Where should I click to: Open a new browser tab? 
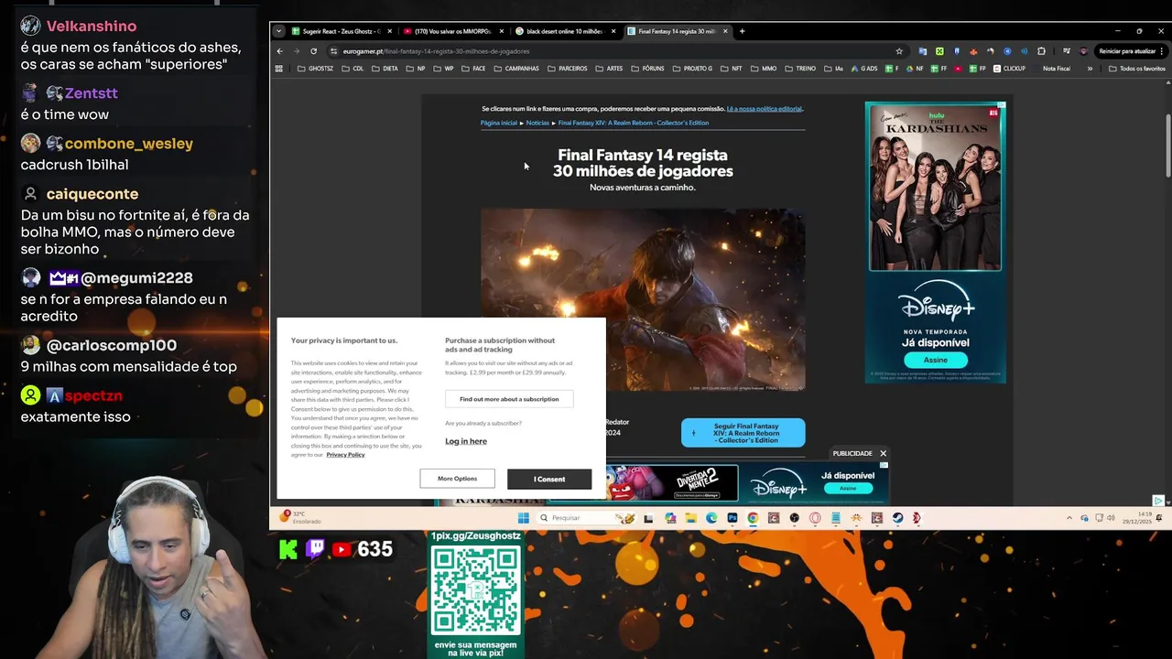tap(742, 31)
